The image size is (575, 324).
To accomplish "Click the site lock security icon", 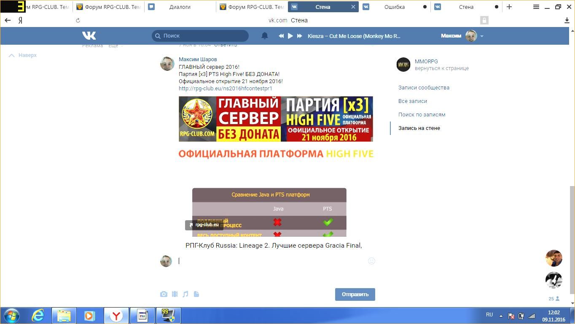I will (x=484, y=20).
